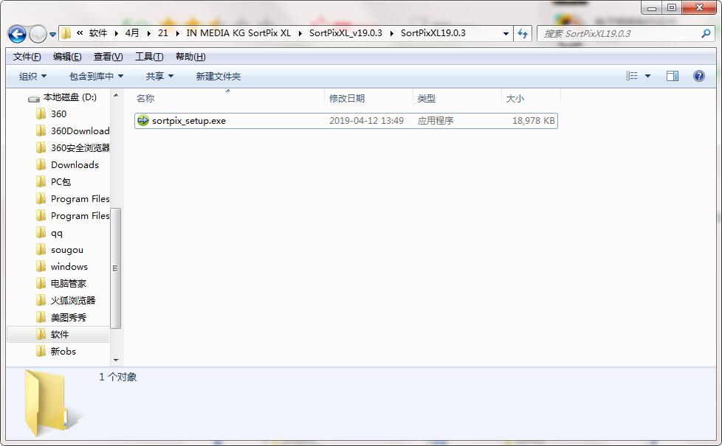Click the 新建文件夹 button
Viewport: 722px width, 446px height.
pos(219,77)
